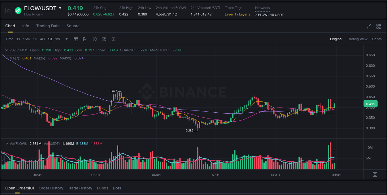Open the FLOW/USDT pair dropdown
This screenshot has height=195, width=387.
(x=59, y=8)
